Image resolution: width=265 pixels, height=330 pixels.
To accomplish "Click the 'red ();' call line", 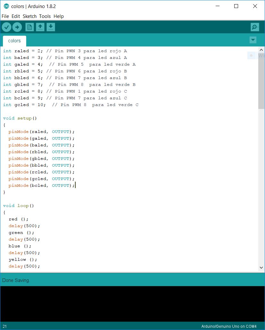I will click(x=18, y=219).
